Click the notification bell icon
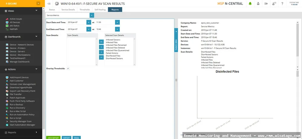The height and width of the screenshot is (139, 302). 250,4
